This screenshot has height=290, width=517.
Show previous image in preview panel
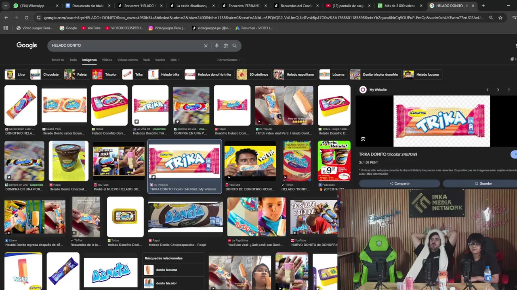pyautogui.click(x=488, y=90)
